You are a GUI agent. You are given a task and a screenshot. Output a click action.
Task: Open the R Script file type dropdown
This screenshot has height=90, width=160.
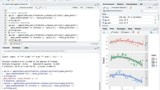(x=95, y=44)
